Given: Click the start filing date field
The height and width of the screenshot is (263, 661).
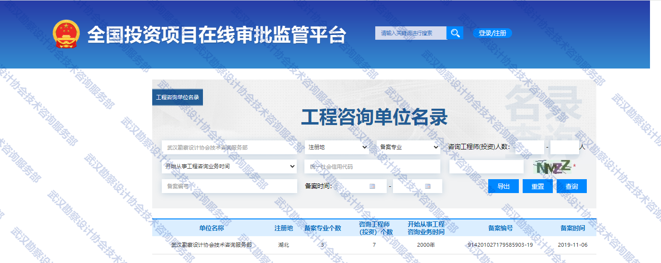Looking at the screenshot, I should [360, 186].
